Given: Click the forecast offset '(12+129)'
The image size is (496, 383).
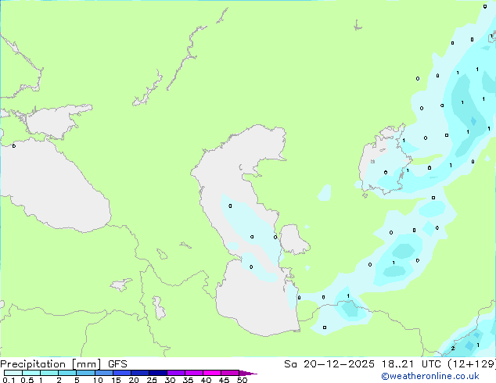Looking at the screenshot, I should 471,364.
